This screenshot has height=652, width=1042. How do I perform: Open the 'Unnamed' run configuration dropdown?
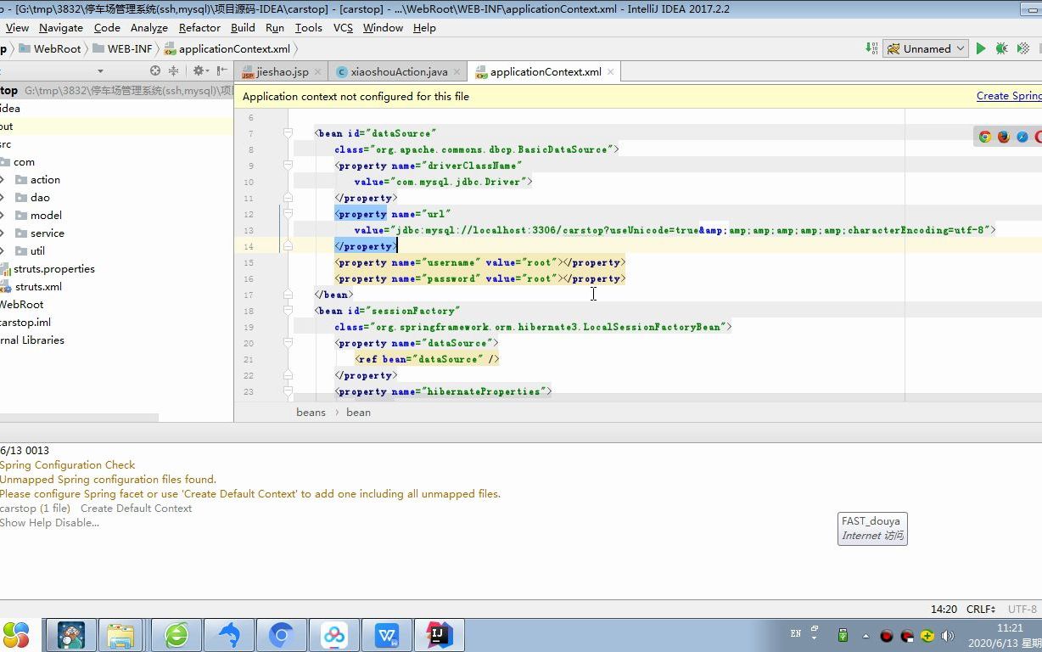coord(925,48)
